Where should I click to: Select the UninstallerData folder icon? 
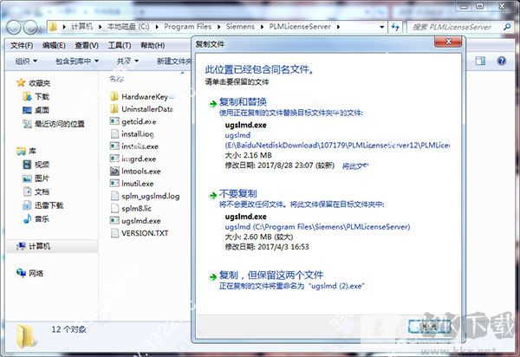(114, 108)
